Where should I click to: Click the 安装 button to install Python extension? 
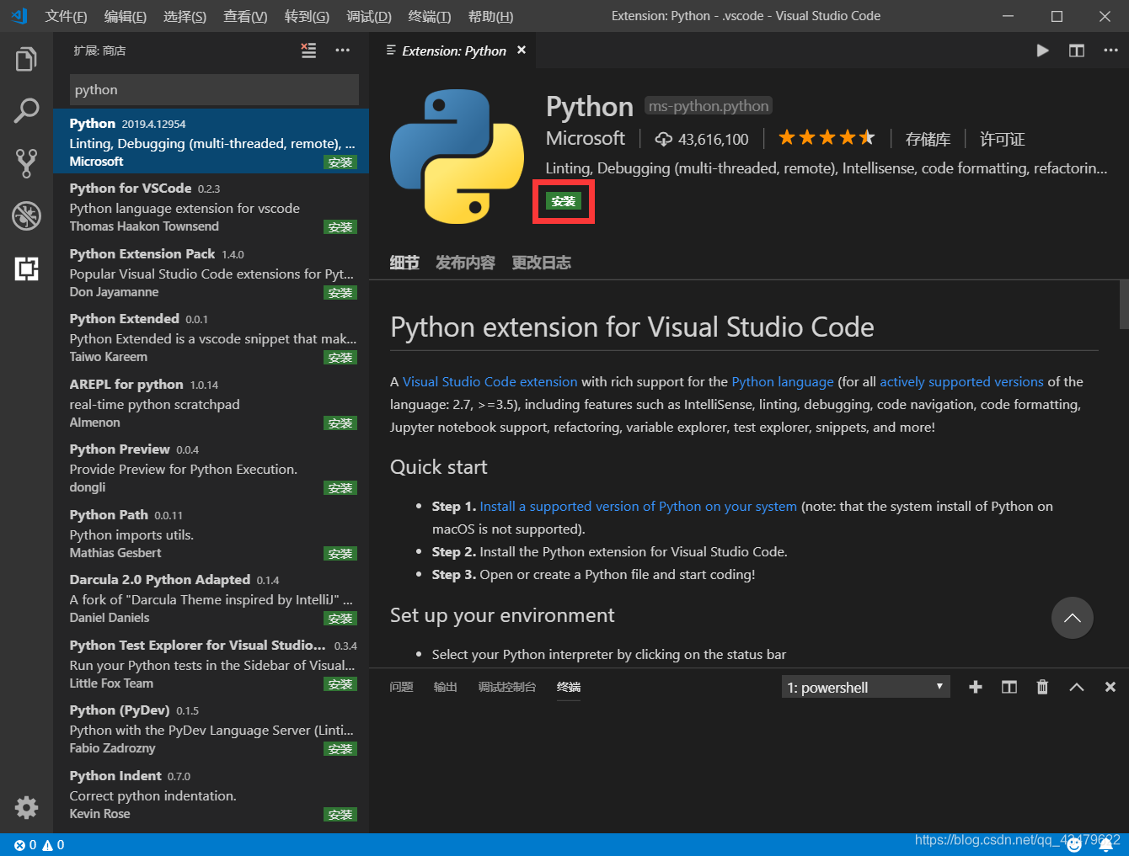point(563,201)
